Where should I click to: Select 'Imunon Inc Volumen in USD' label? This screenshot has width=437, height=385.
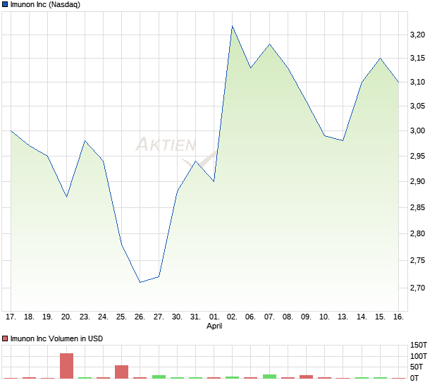point(56,338)
